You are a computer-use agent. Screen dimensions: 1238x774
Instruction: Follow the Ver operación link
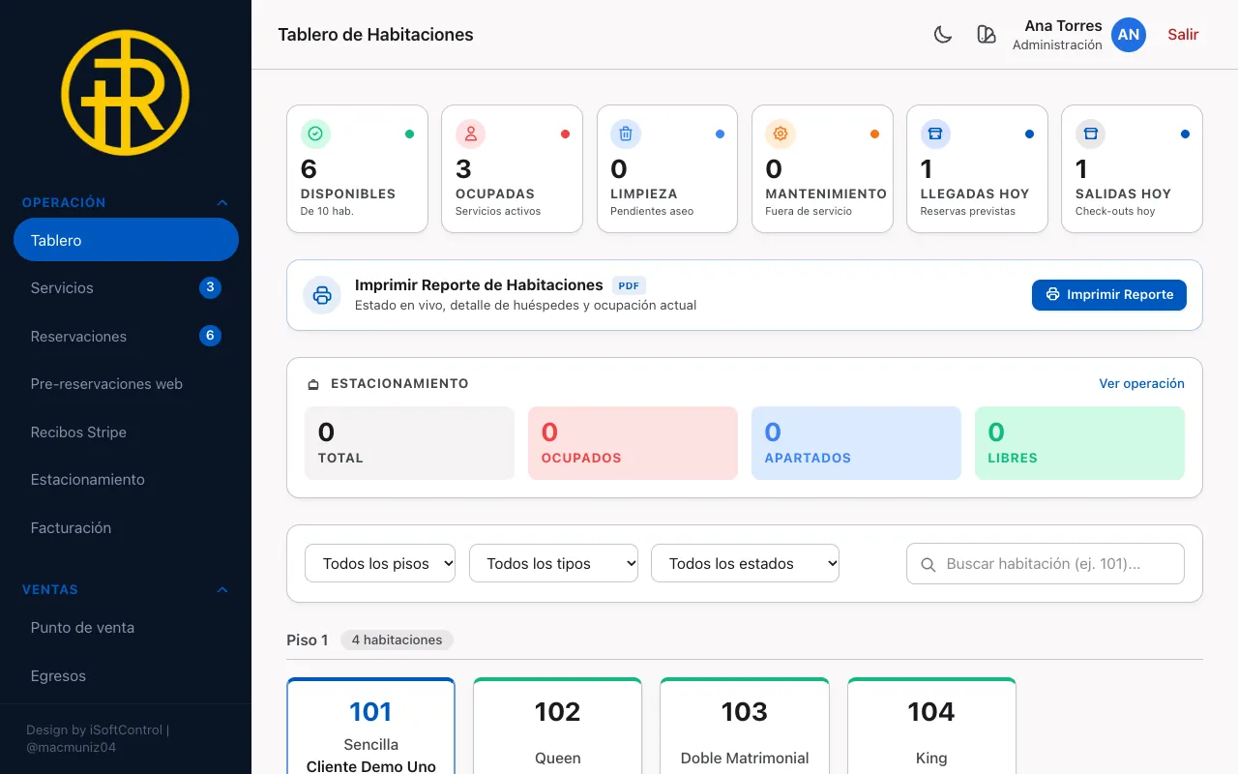point(1141,383)
